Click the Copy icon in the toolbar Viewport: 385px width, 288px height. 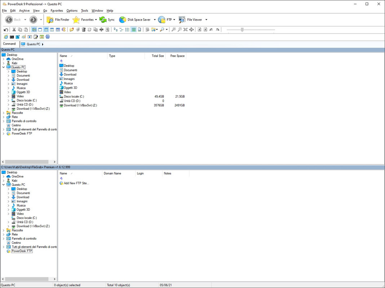tap(20, 30)
